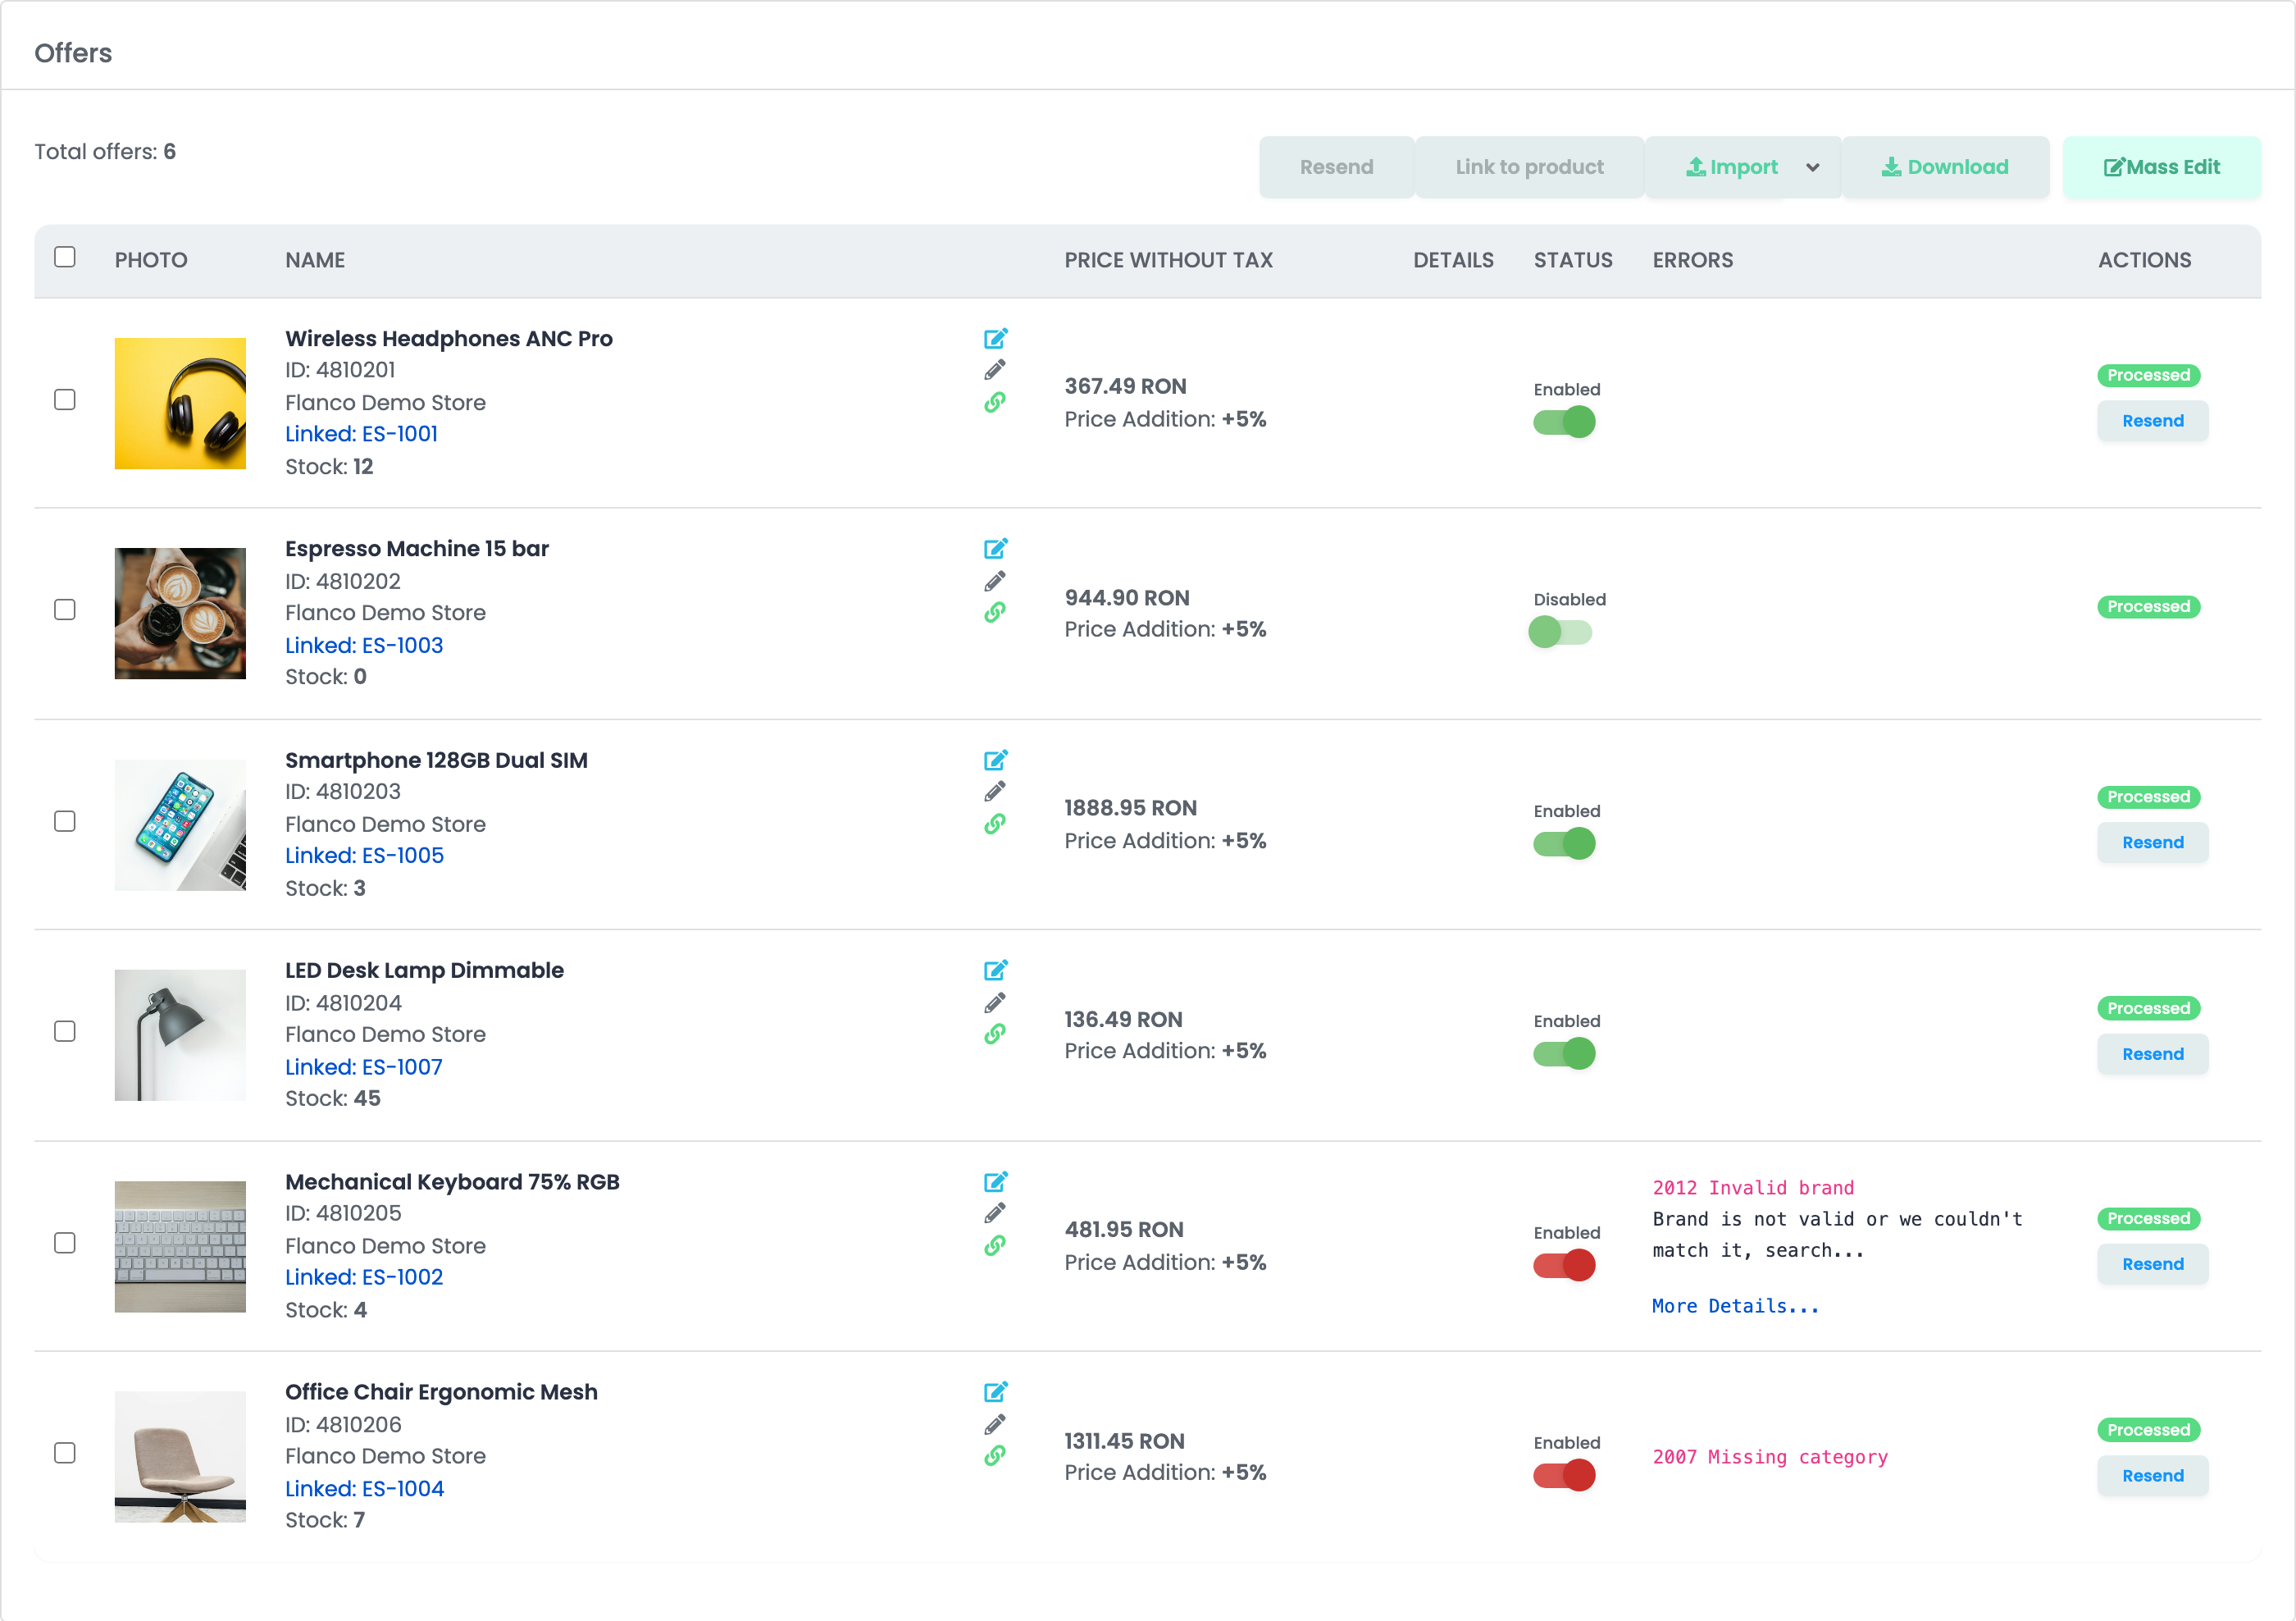Click the office chair product photo
The height and width of the screenshot is (1621, 2296).
(x=180, y=1457)
